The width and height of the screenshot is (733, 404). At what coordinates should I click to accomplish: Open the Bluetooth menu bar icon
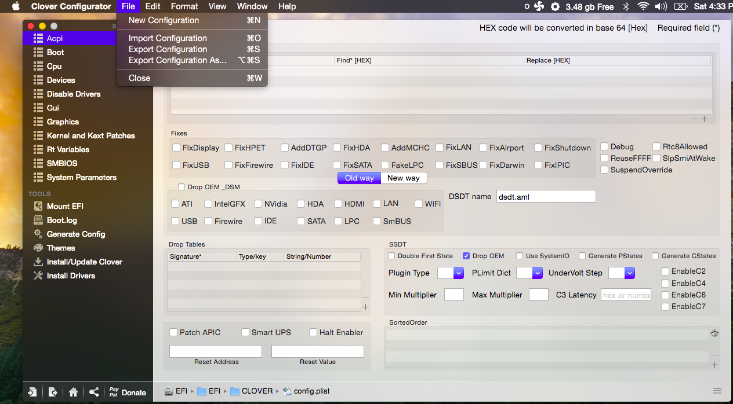(626, 6)
